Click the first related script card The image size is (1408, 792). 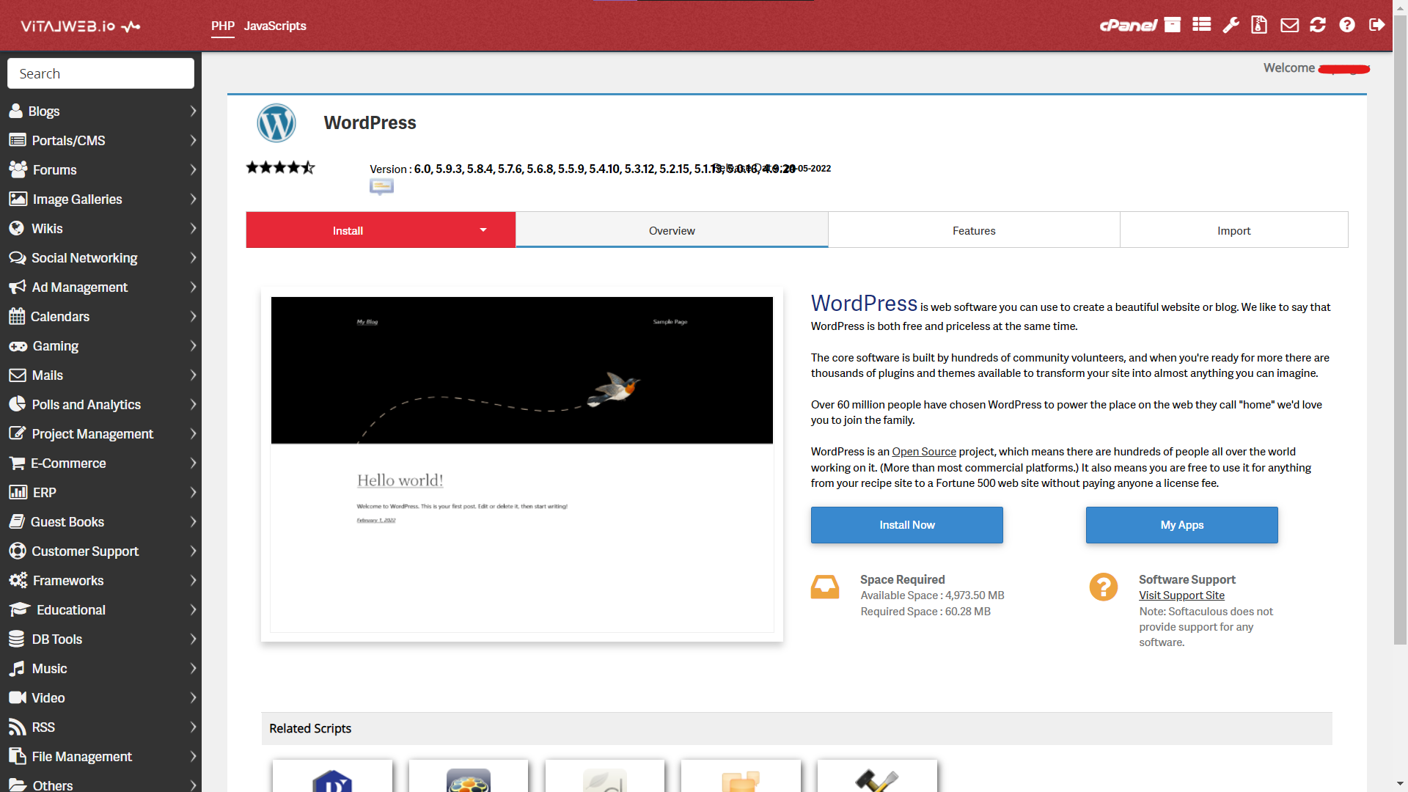332,776
